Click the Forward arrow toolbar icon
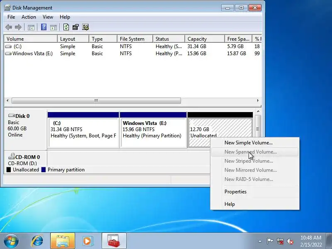This screenshot has width=332, height=249. click(x=18, y=27)
